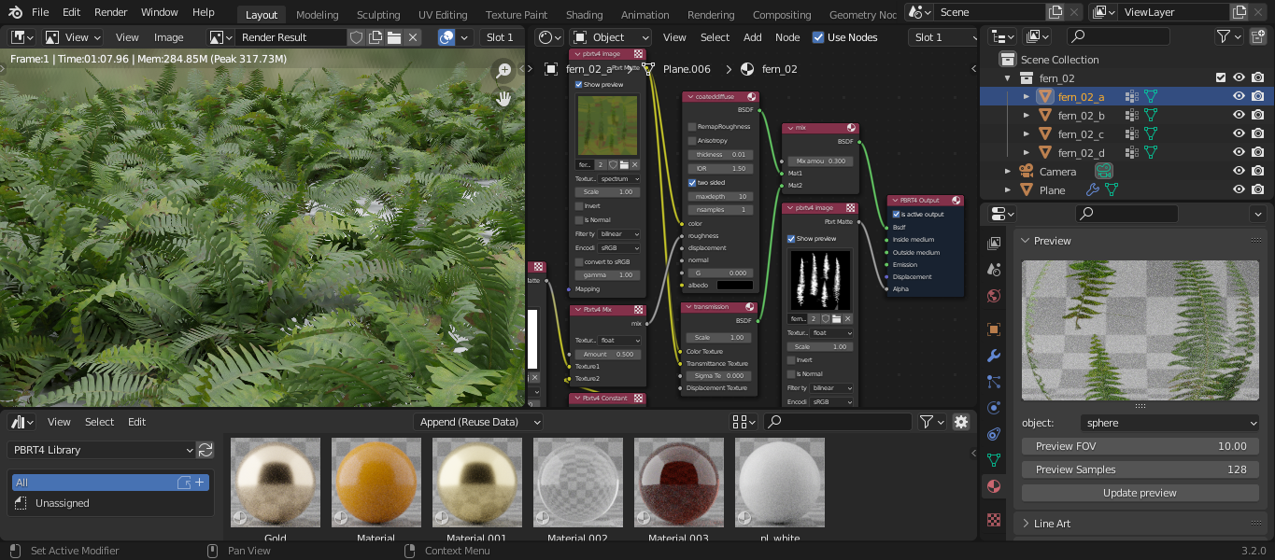Click the mesh data icon on fern_02_b row
Viewport: 1275px width, 560px height.
[1151, 116]
